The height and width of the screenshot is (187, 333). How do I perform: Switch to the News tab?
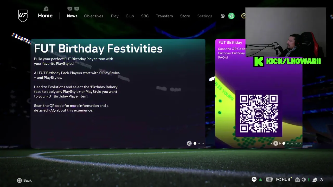click(72, 16)
